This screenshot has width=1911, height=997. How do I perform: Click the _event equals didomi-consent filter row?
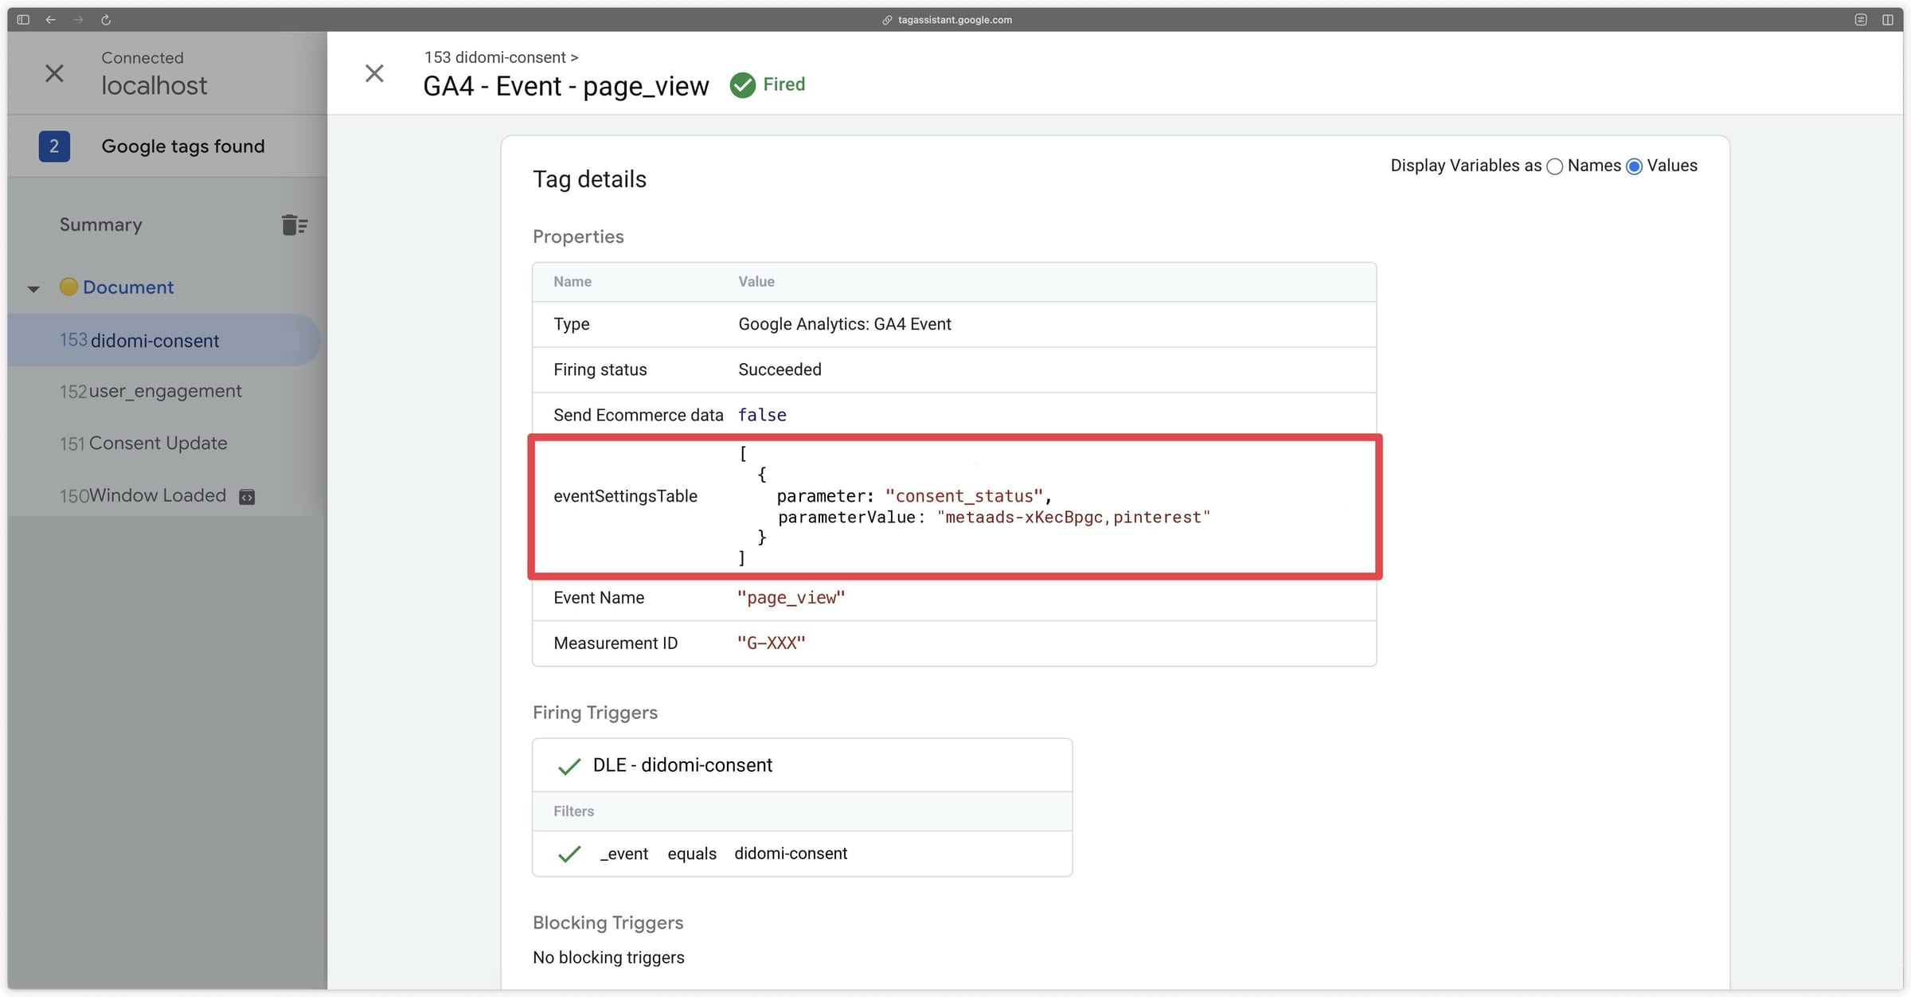point(802,854)
